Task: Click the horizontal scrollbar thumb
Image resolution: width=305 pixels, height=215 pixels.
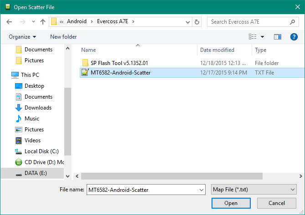Action: (172, 176)
